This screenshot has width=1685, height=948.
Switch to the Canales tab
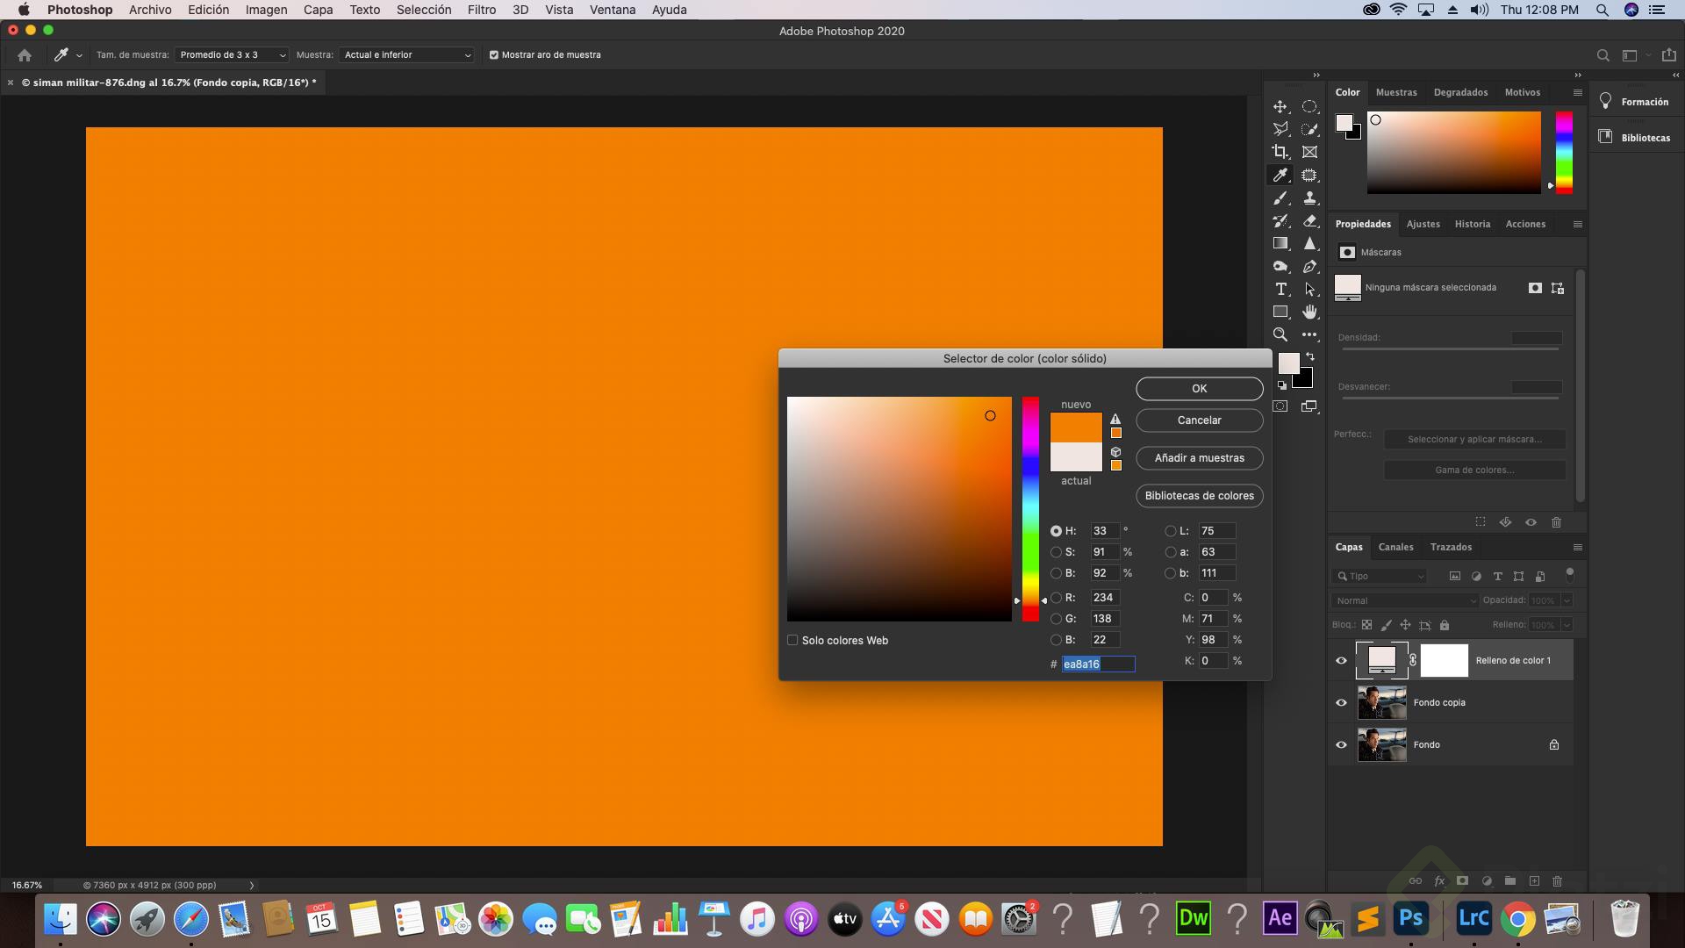click(x=1395, y=547)
